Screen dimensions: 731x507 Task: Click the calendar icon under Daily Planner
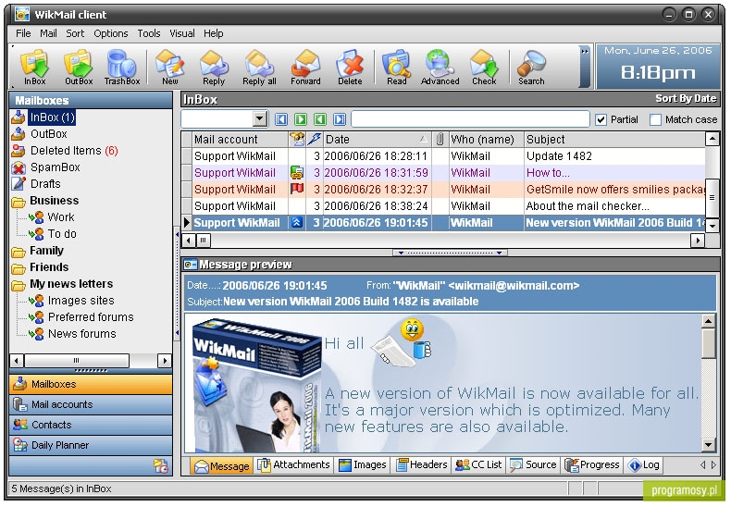point(161,465)
